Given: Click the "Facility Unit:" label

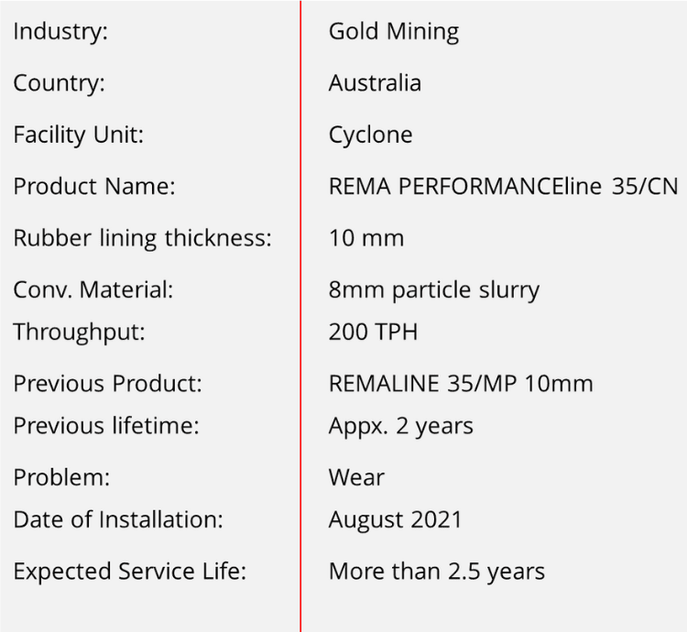Looking at the screenshot, I should click(x=79, y=135).
